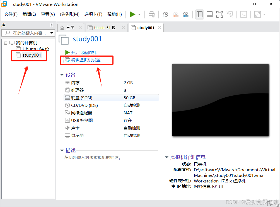Open the 文件(F) menu
Image resolution: width=280 pixels, height=207 pixels.
pos(11,14)
